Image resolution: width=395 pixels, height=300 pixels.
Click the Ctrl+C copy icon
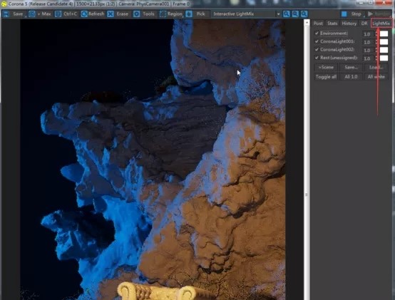point(58,14)
